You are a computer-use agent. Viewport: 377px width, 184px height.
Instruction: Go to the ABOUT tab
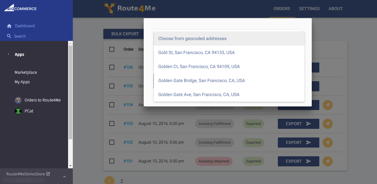coord(336,9)
